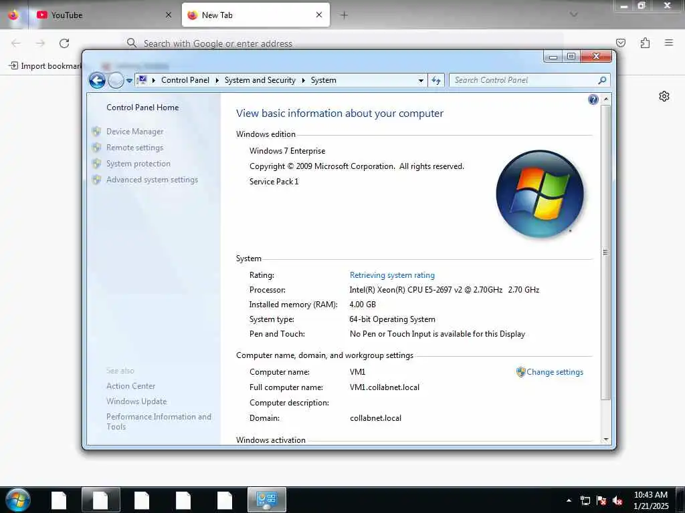This screenshot has width=685, height=513.
Task: Click shield icon beside Advanced system settings
Action: click(x=96, y=180)
